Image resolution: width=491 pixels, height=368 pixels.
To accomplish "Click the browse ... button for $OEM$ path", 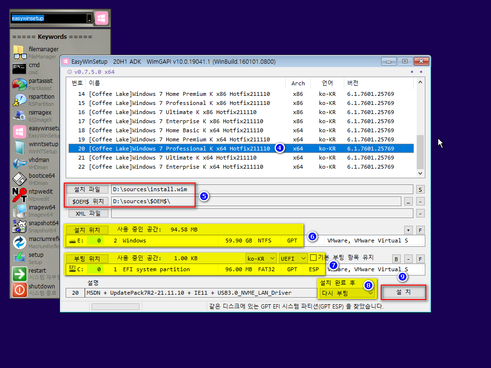I will point(408,202).
